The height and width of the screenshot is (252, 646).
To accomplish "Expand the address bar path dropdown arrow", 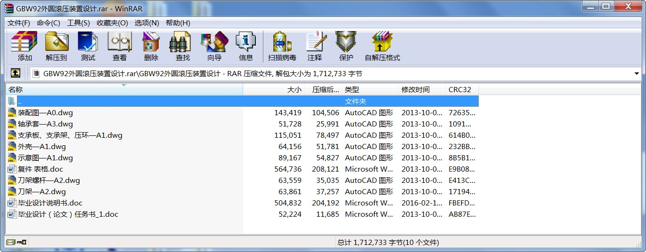I will [637, 74].
